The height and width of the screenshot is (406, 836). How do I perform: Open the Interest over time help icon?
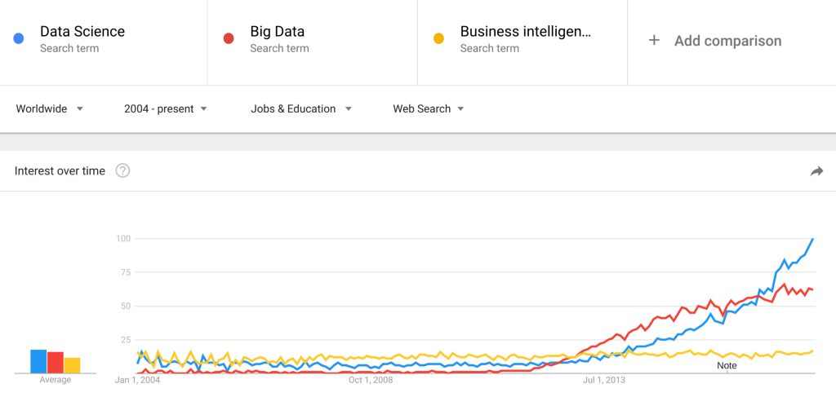click(x=122, y=170)
